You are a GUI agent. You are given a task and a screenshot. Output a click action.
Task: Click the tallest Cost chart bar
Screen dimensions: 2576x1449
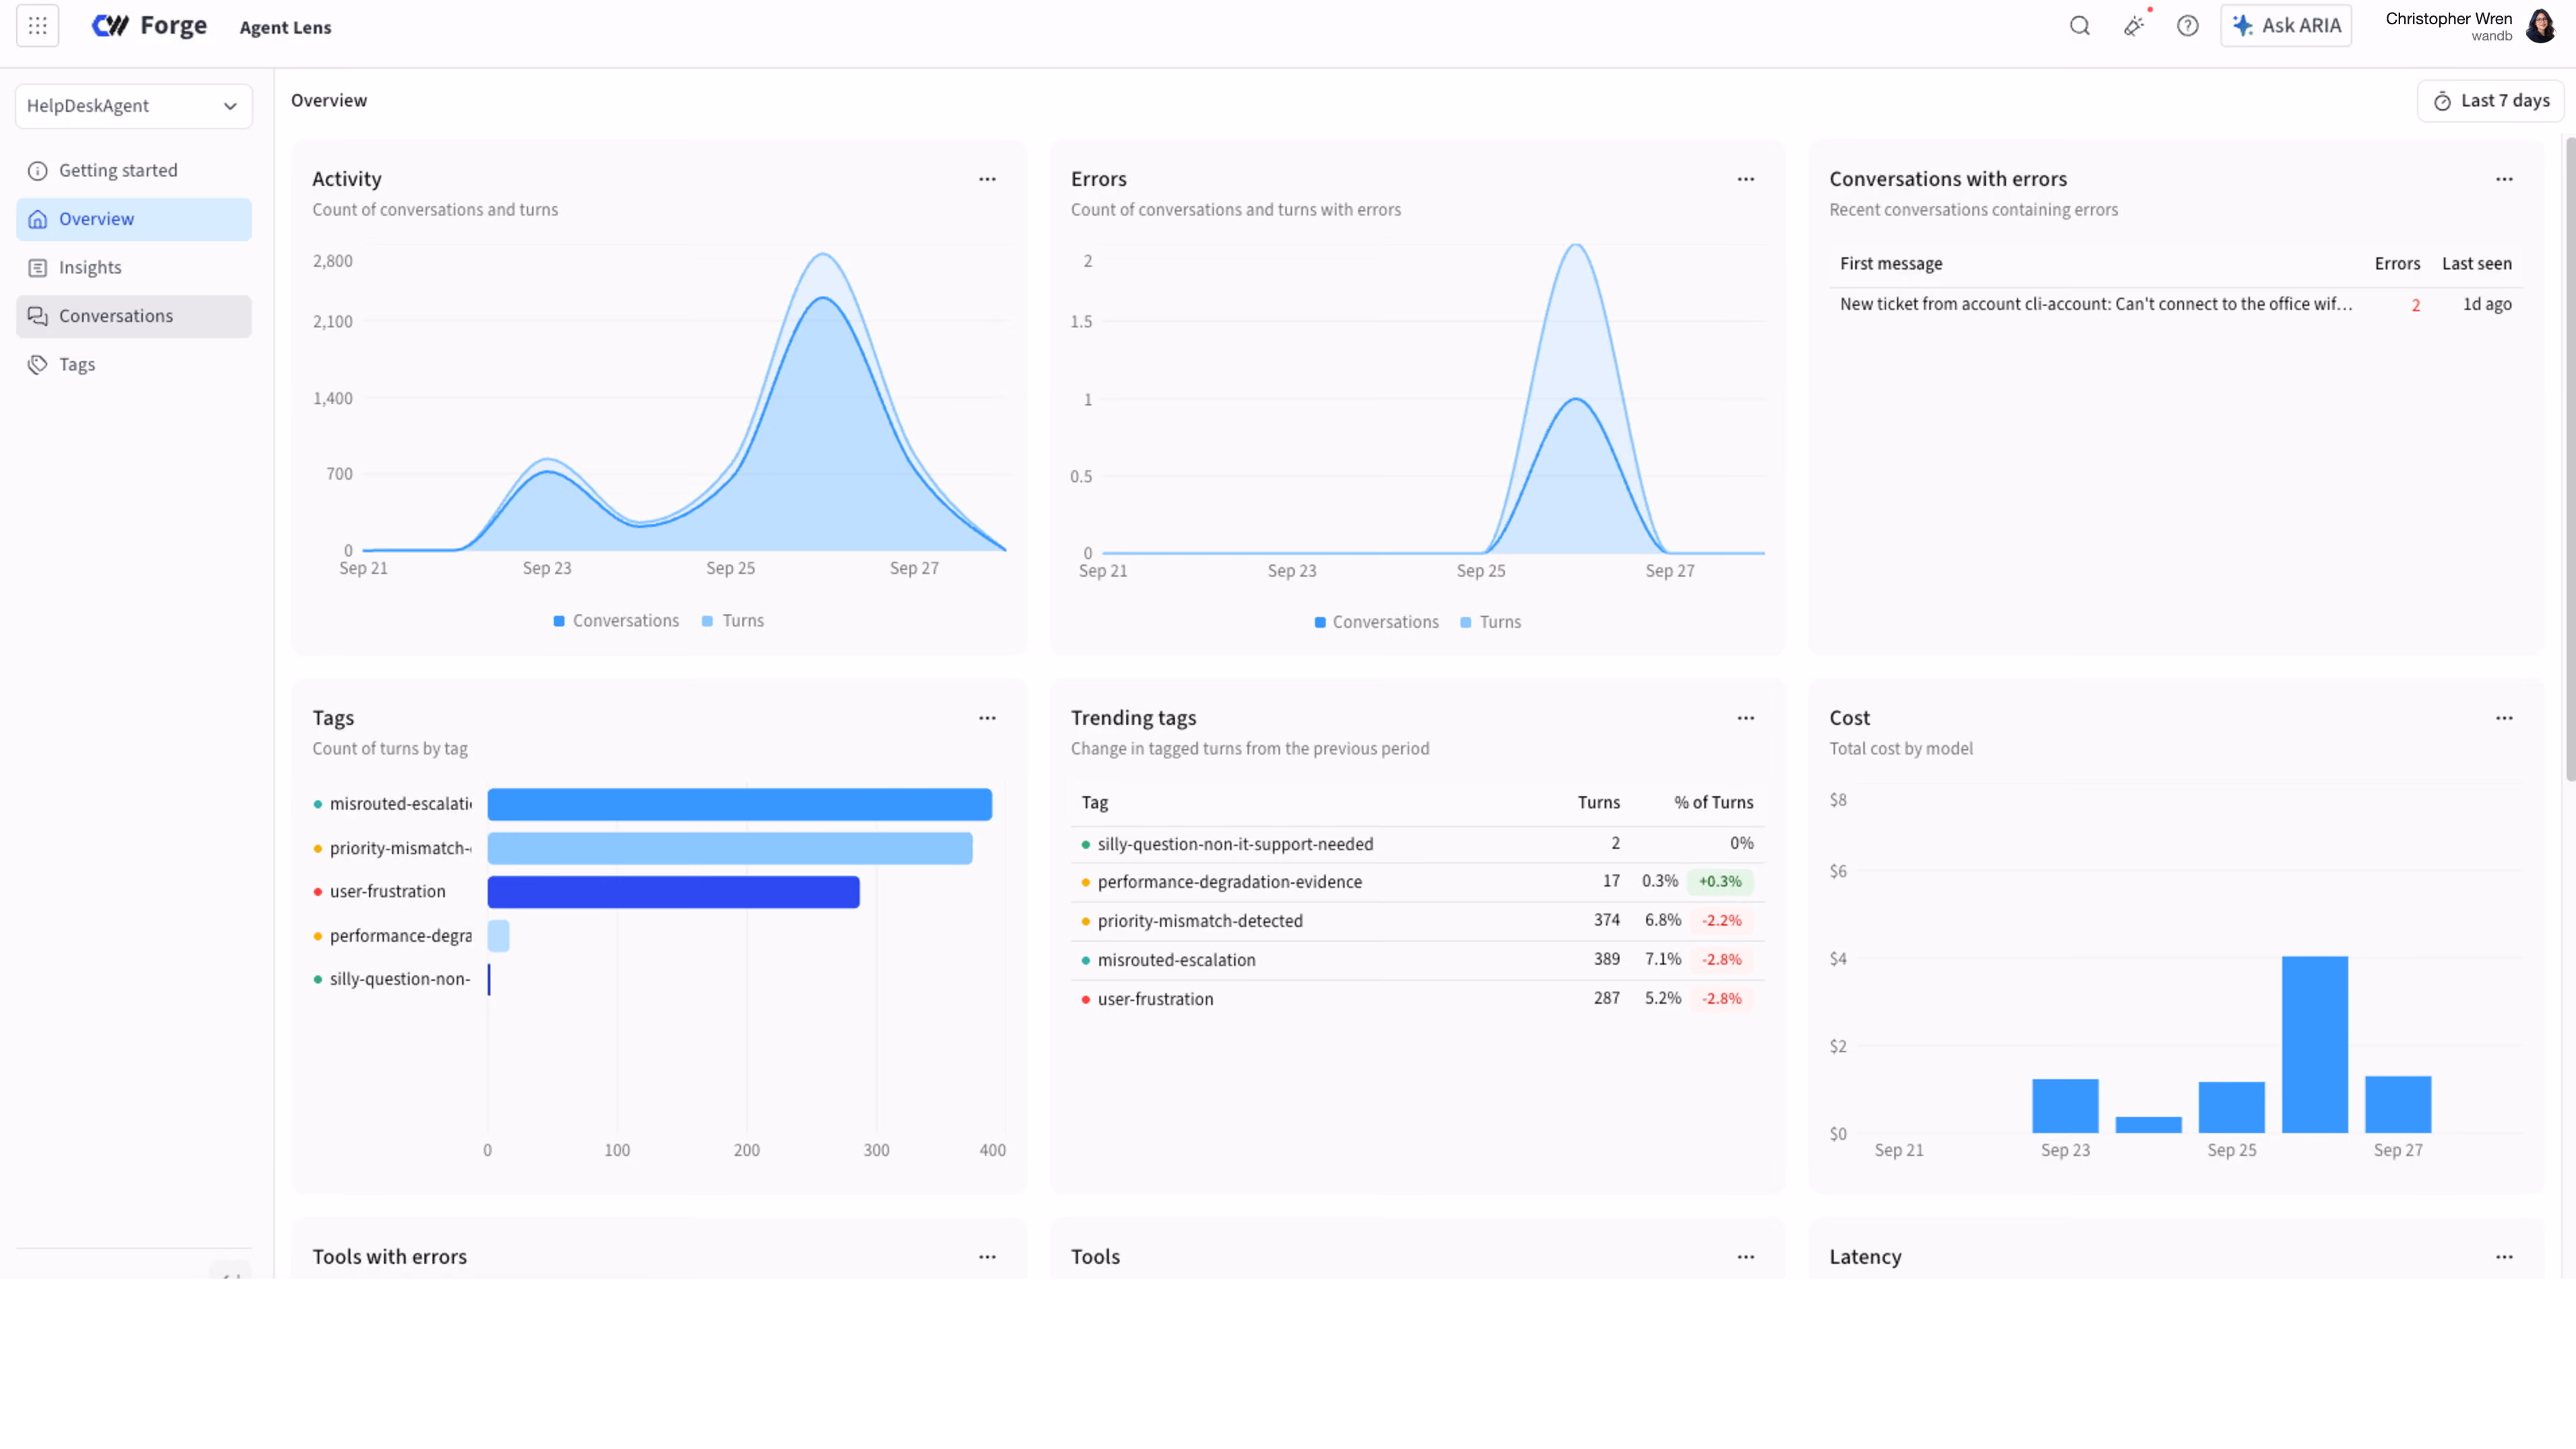coord(2315,1045)
